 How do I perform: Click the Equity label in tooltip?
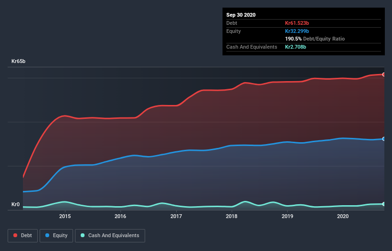(x=233, y=31)
